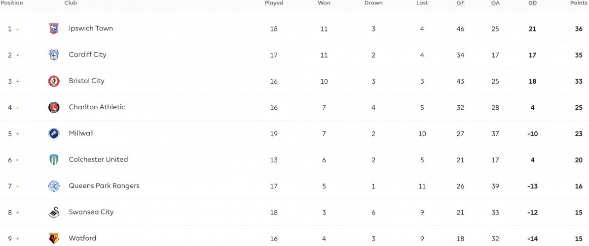This screenshot has width=589, height=246.
Task: Click the GD column header
Action: [532, 3]
